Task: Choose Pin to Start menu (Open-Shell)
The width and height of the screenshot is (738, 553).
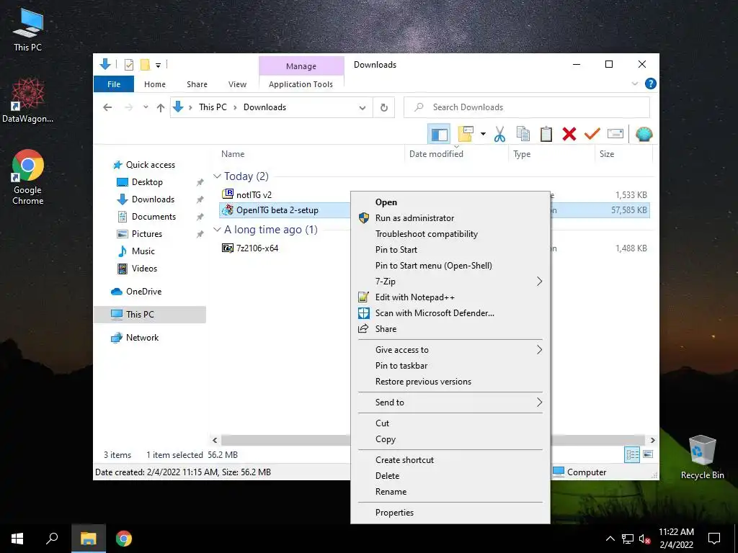Action: (450, 266)
